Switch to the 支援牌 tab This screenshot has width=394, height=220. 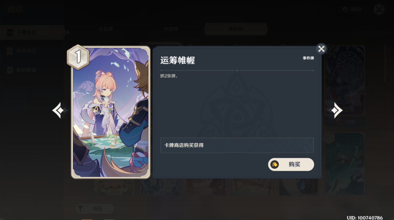click(x=171, y=29)
